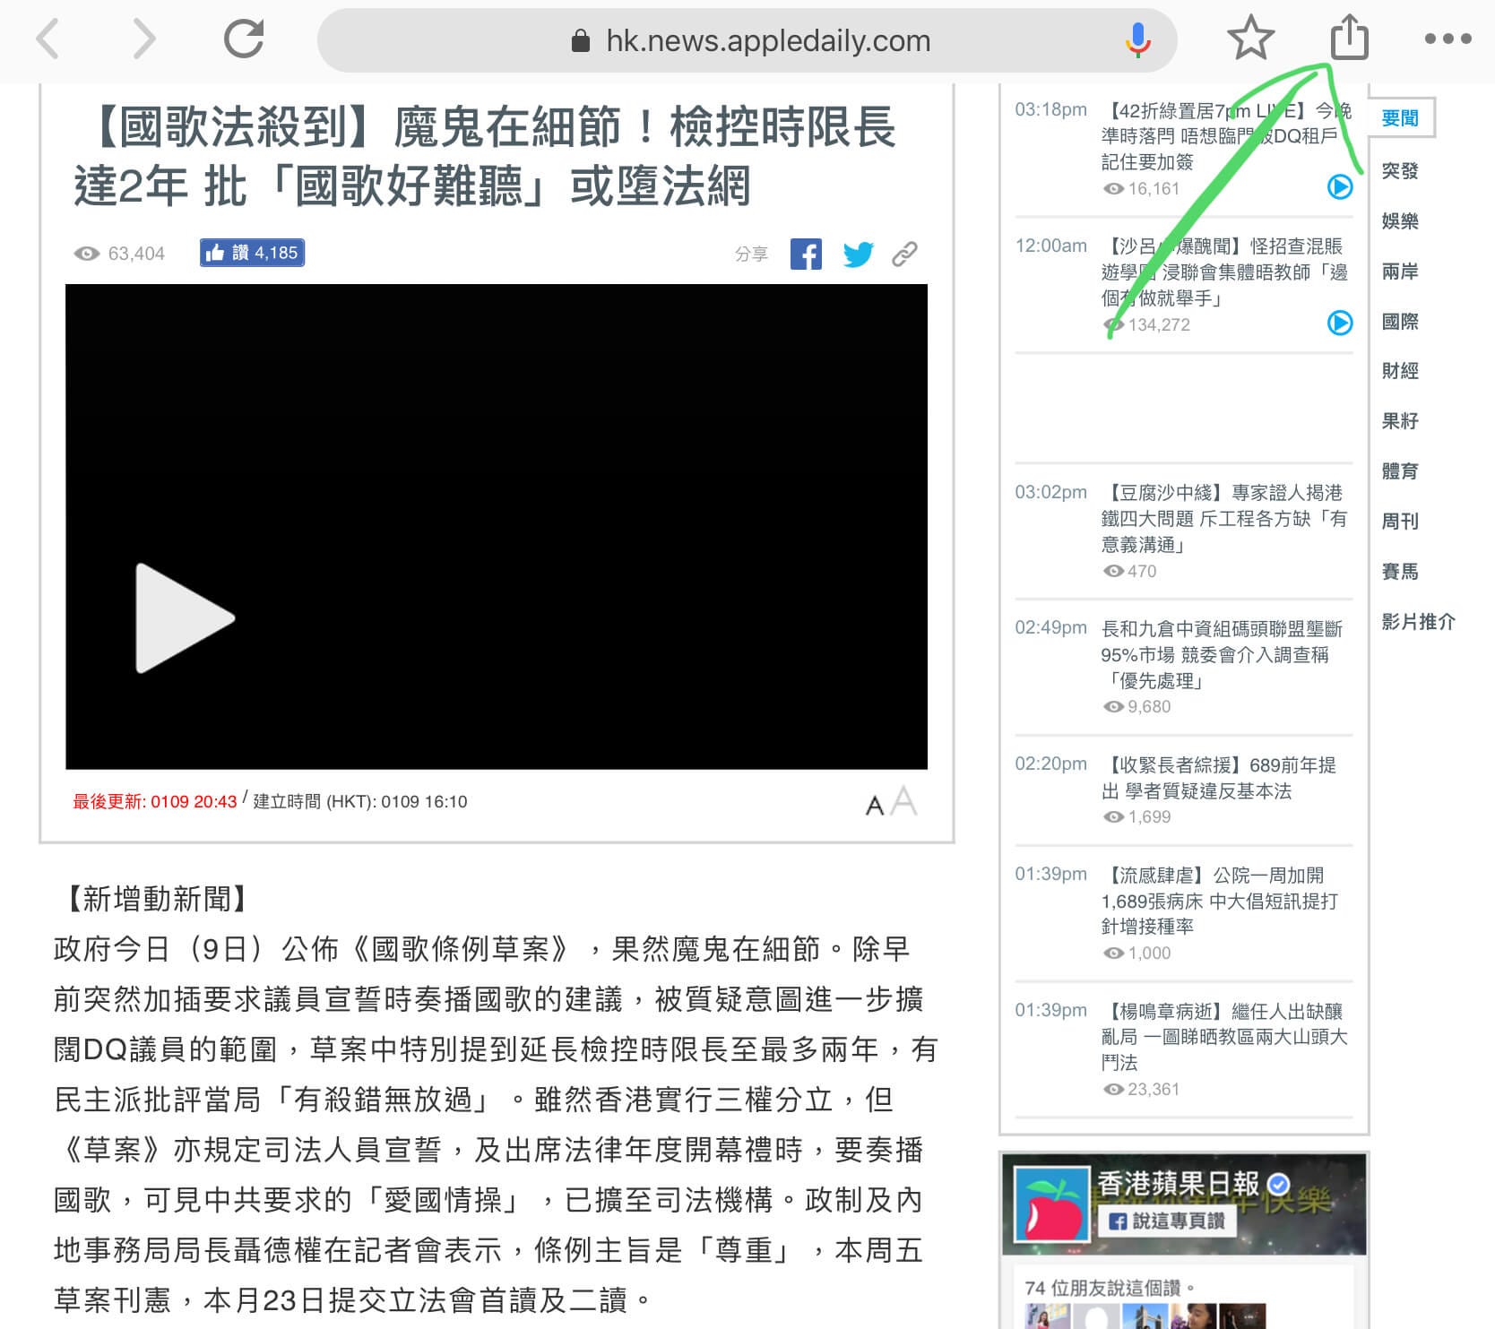The width and height of the screenshot is (1495, 1329).
Task: Reload the current page
Action: [244, 39]
